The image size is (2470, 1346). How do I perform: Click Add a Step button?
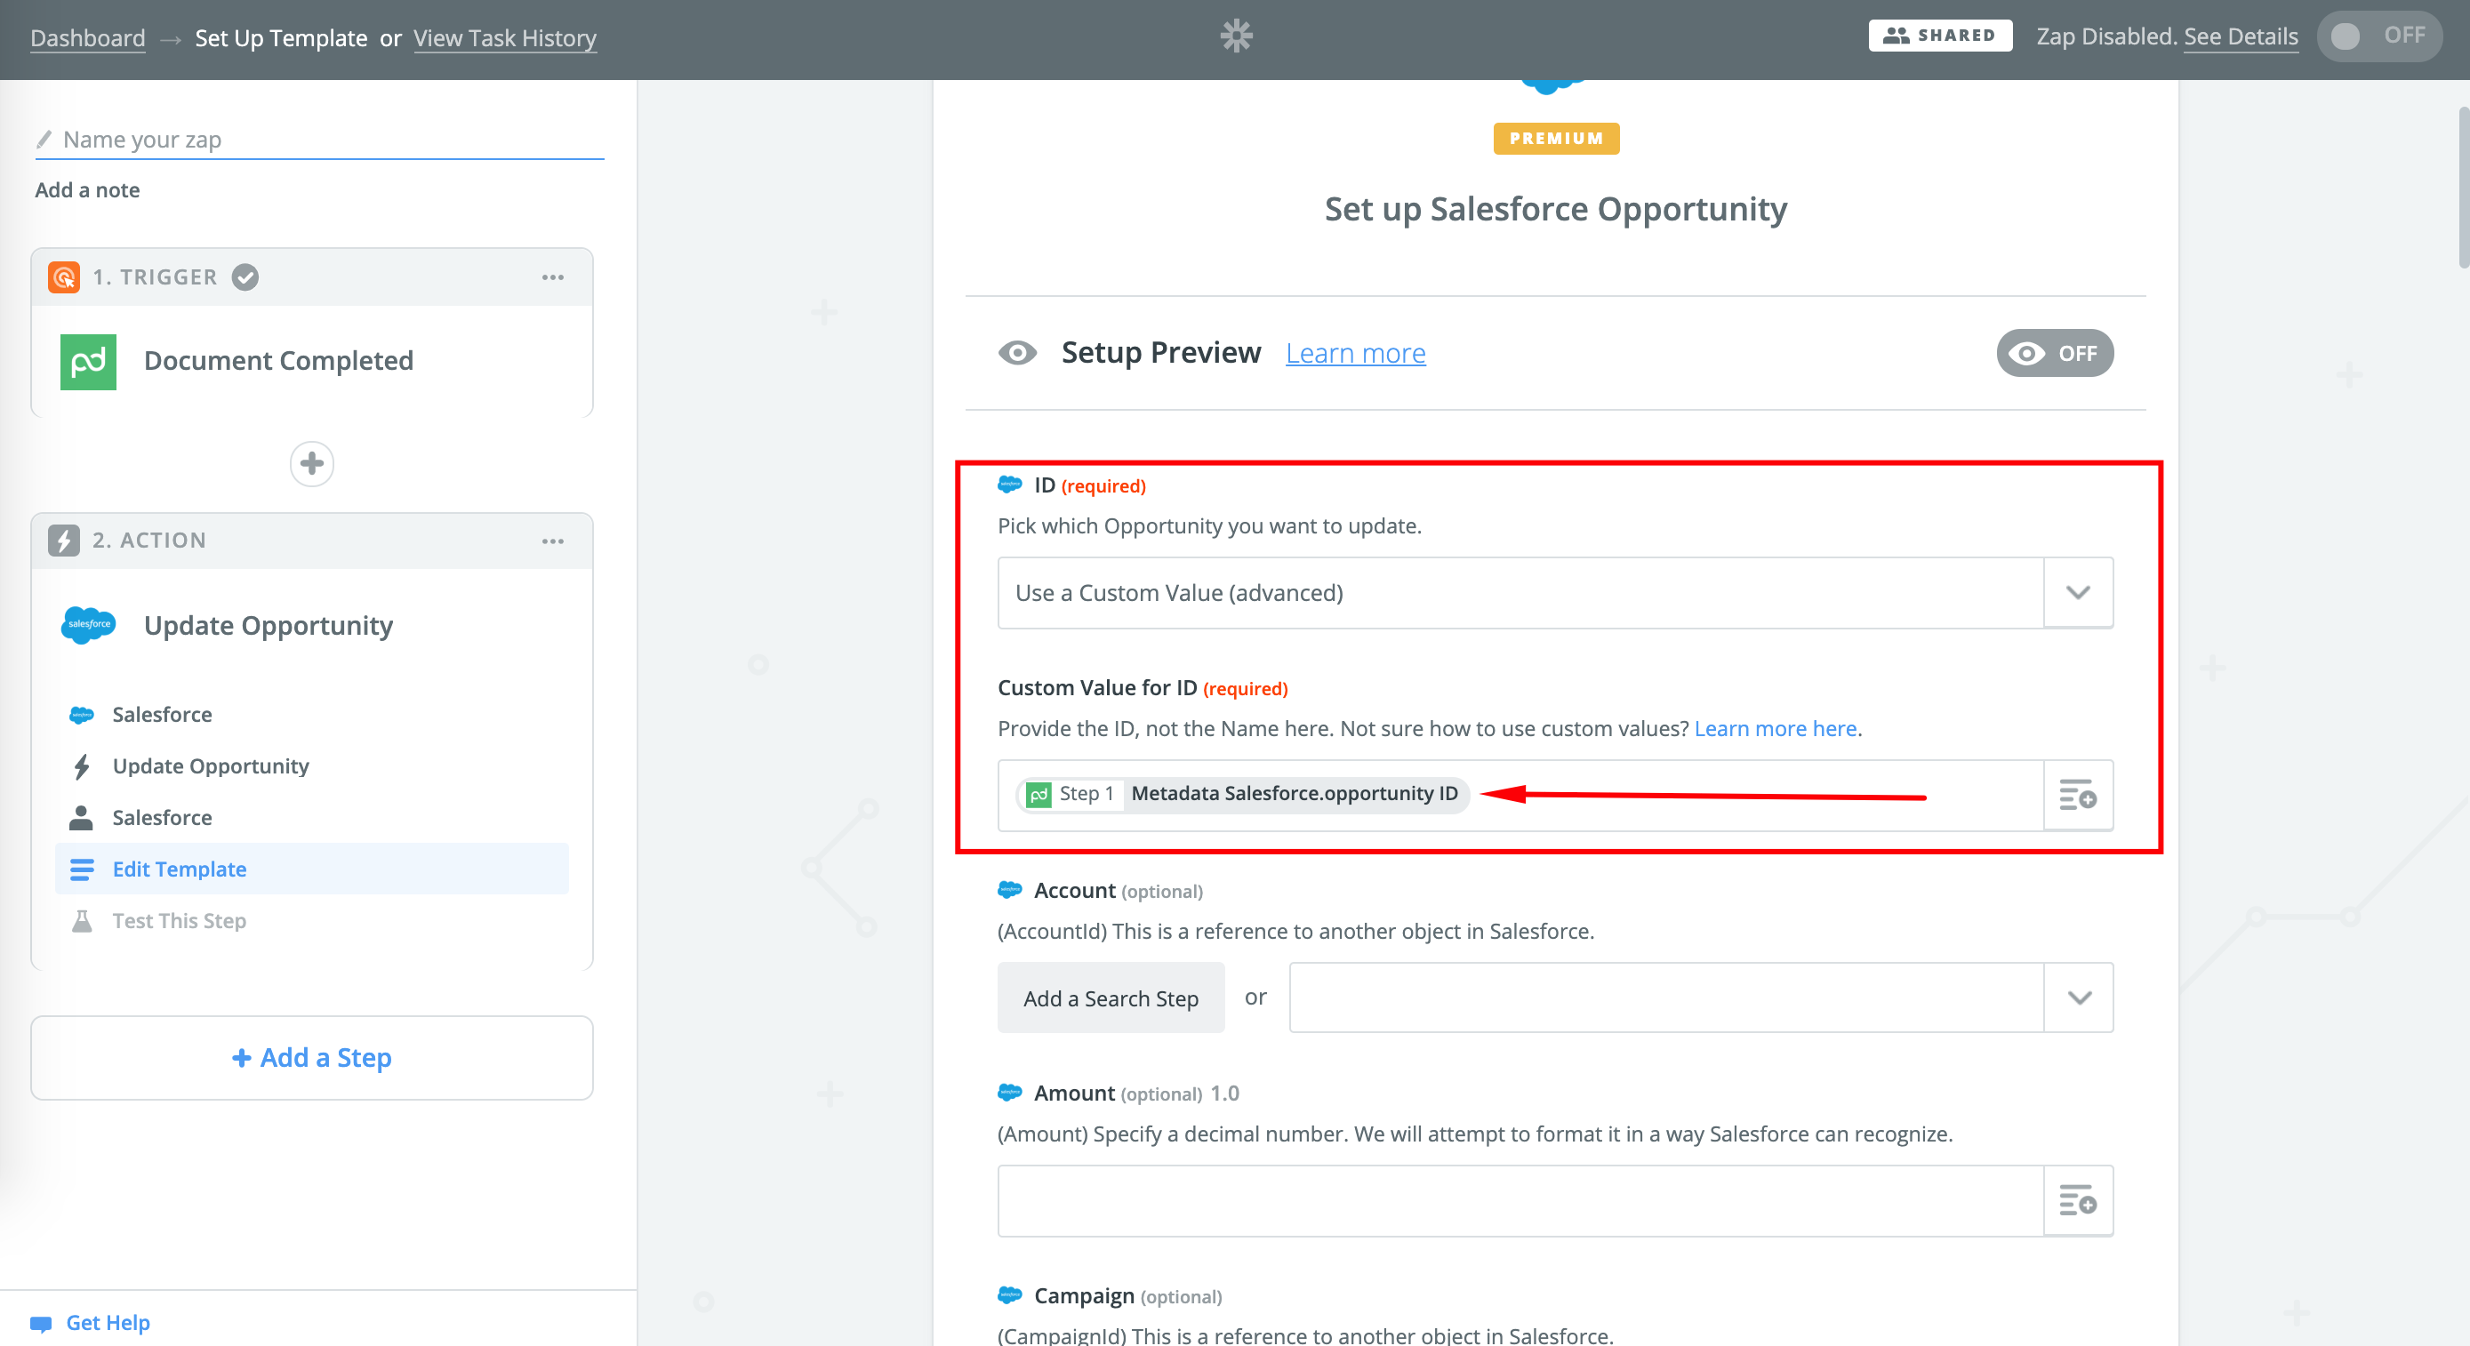coord(311,1058)
